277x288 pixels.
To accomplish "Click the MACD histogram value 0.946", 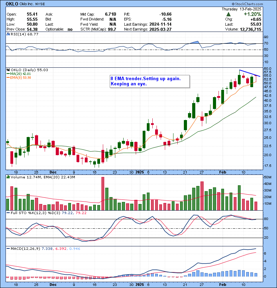I will [74, 248].
